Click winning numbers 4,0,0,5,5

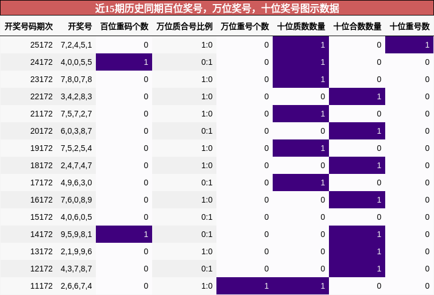click(76, 62)
